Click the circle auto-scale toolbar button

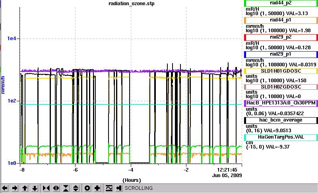point(87,188)
